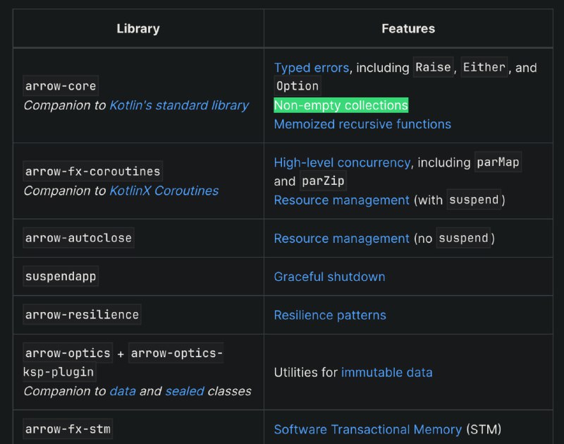Follow the italic sealed link
This screenshot has height=444, width=564.
coord(185,391)
